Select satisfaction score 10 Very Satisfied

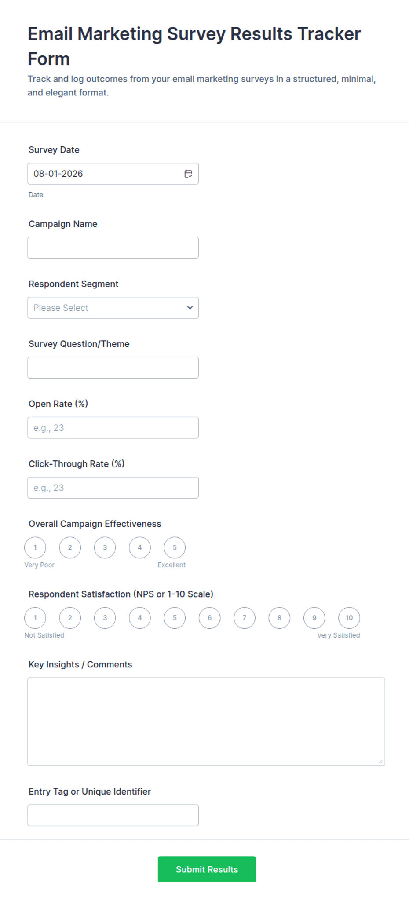click(349, 618)
